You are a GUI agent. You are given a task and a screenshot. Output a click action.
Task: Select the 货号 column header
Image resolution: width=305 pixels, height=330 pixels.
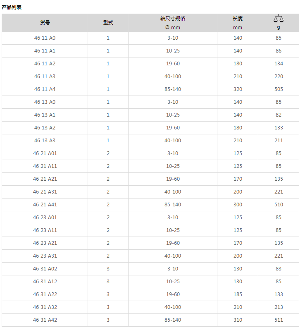(45, 23)
